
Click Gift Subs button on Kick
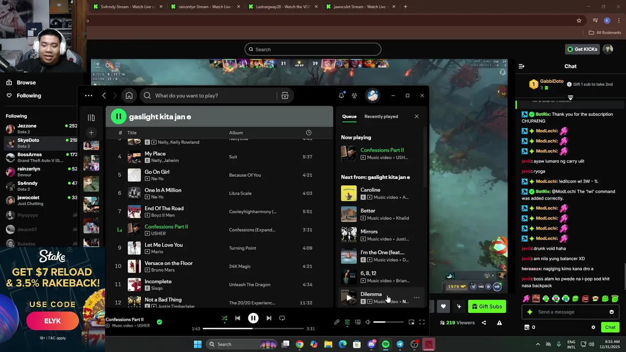(x=487, y=307)
